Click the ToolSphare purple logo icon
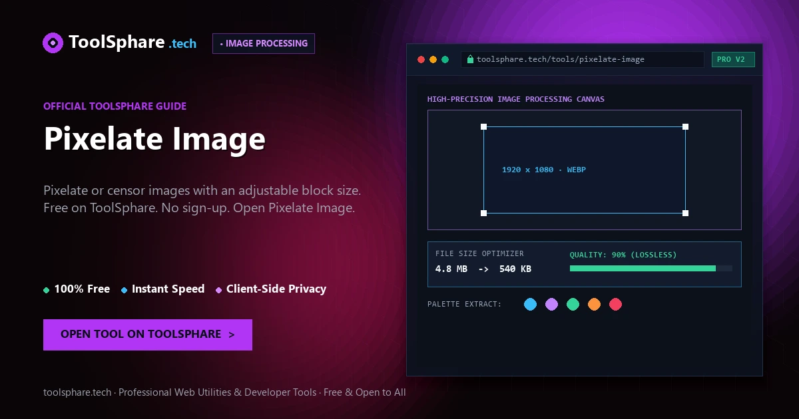 coord(53,43)
